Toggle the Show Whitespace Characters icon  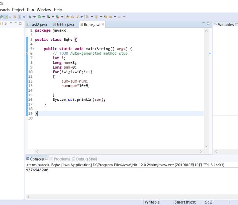pos(24,17)
